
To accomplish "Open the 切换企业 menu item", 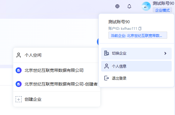I will [x=136, y=54].
